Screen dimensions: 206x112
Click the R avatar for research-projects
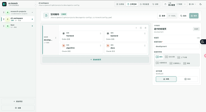pyautogui.click(x=8, y=13)
